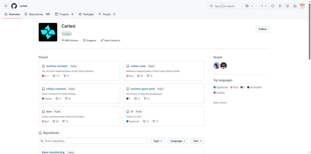The image size is (311, 154).
Task: Click the Cartesi organization logo
Action: [x=48, y=32]
